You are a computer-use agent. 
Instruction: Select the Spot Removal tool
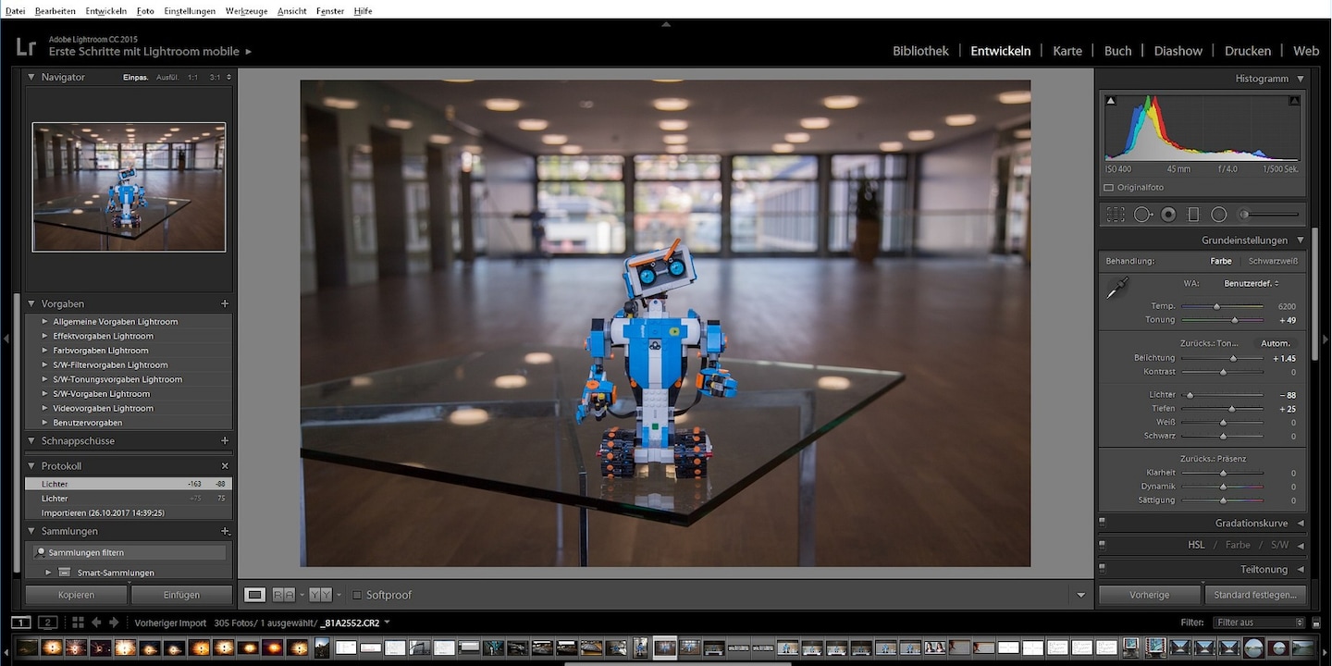point(1142,214)
